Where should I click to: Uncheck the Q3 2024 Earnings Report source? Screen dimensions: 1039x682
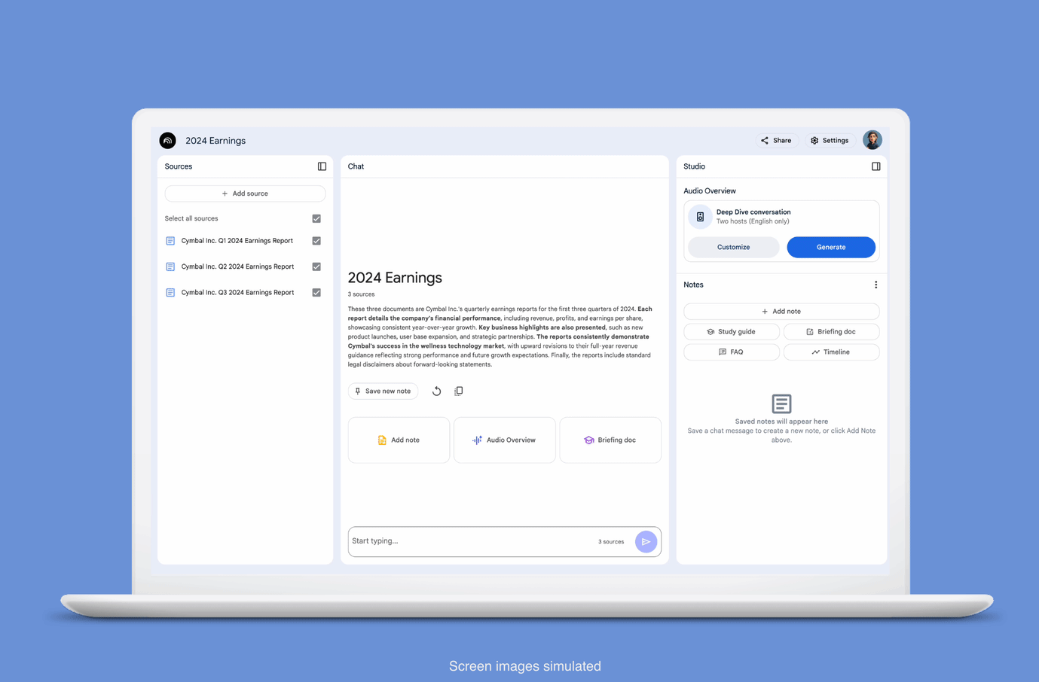pos(316,292)
